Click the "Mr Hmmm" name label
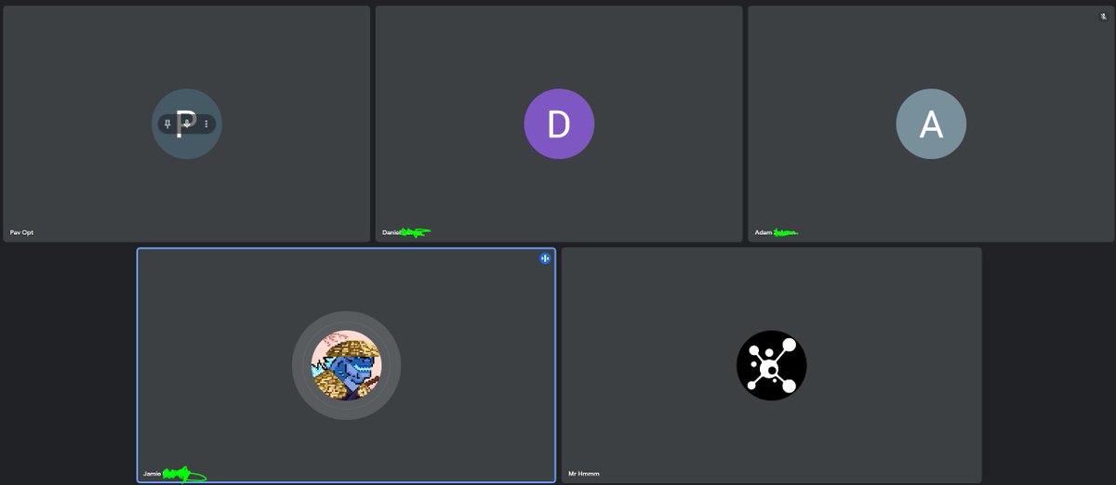 point(584,474)
